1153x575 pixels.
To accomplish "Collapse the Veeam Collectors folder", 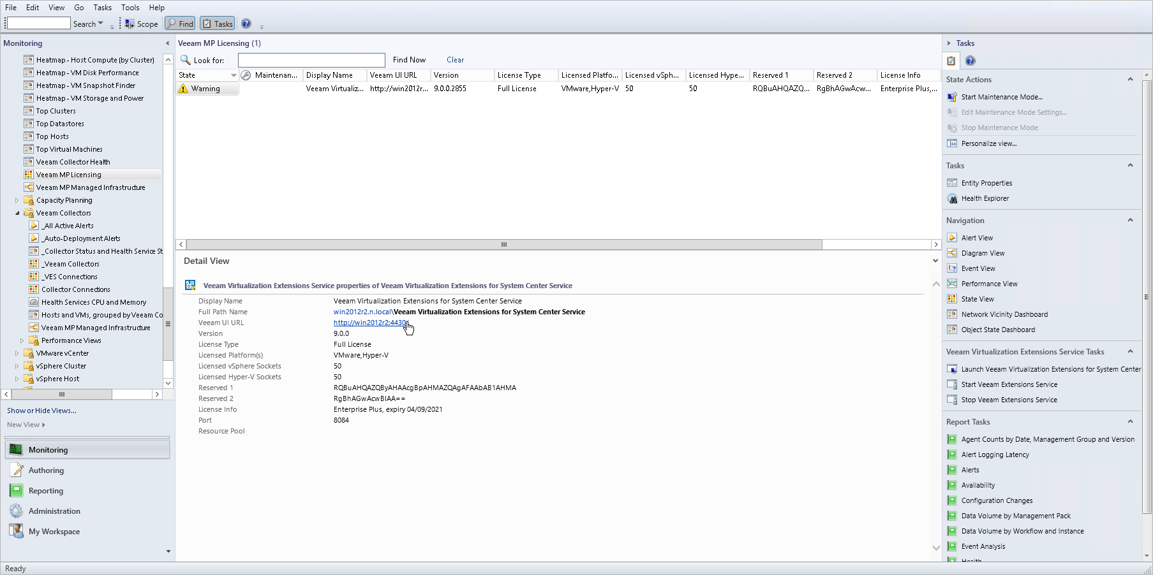I will pos(17,213).
